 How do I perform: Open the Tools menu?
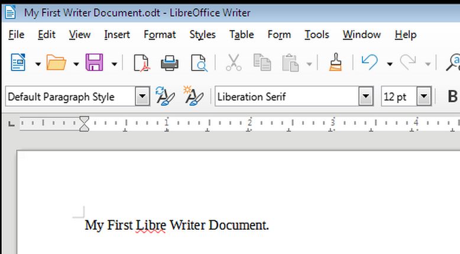(317, 35)
